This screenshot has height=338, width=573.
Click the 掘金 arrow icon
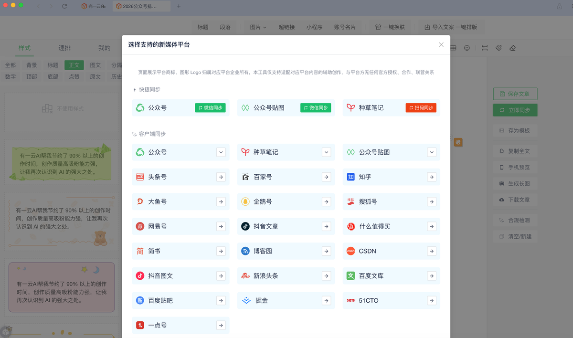(326, 300)
